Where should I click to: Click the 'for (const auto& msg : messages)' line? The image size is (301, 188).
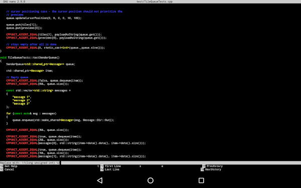pyautogui.click(x=31, y=113)
